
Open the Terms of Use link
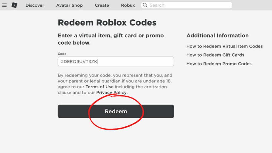[100, 87]
